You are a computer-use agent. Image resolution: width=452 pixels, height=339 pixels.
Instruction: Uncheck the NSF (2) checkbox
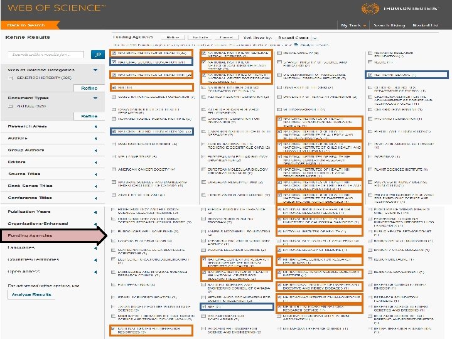tap(204, 307)
